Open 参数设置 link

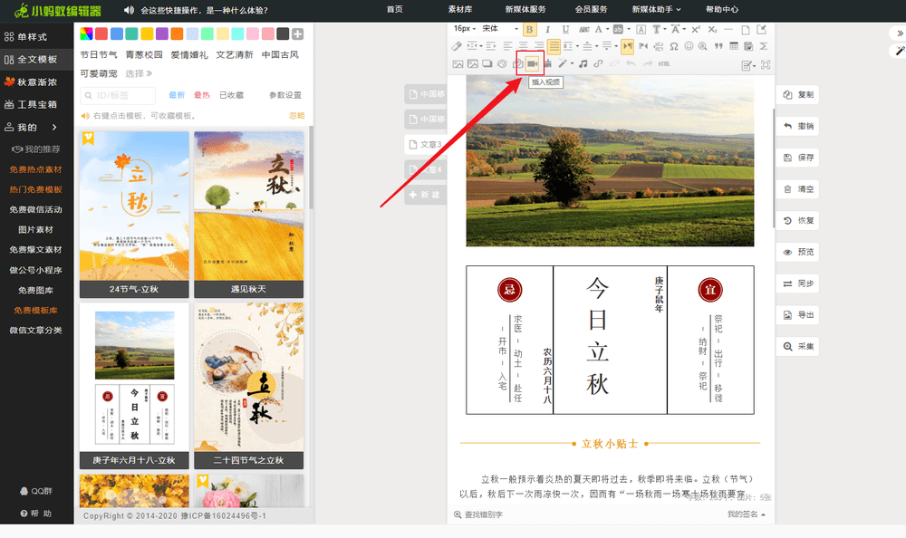pos(284,95)
